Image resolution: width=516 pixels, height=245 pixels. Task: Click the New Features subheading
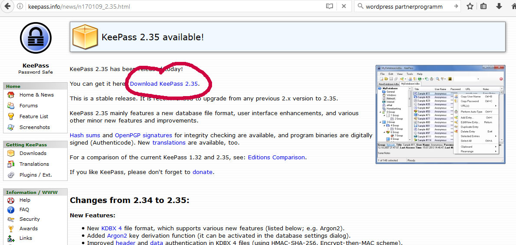click(92, 216)
